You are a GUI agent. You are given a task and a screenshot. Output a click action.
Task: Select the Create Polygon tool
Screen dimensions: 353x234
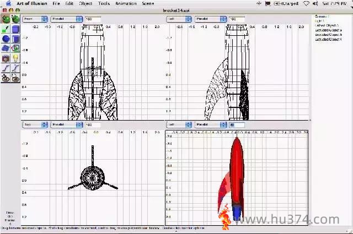click(x=15, y=48)
